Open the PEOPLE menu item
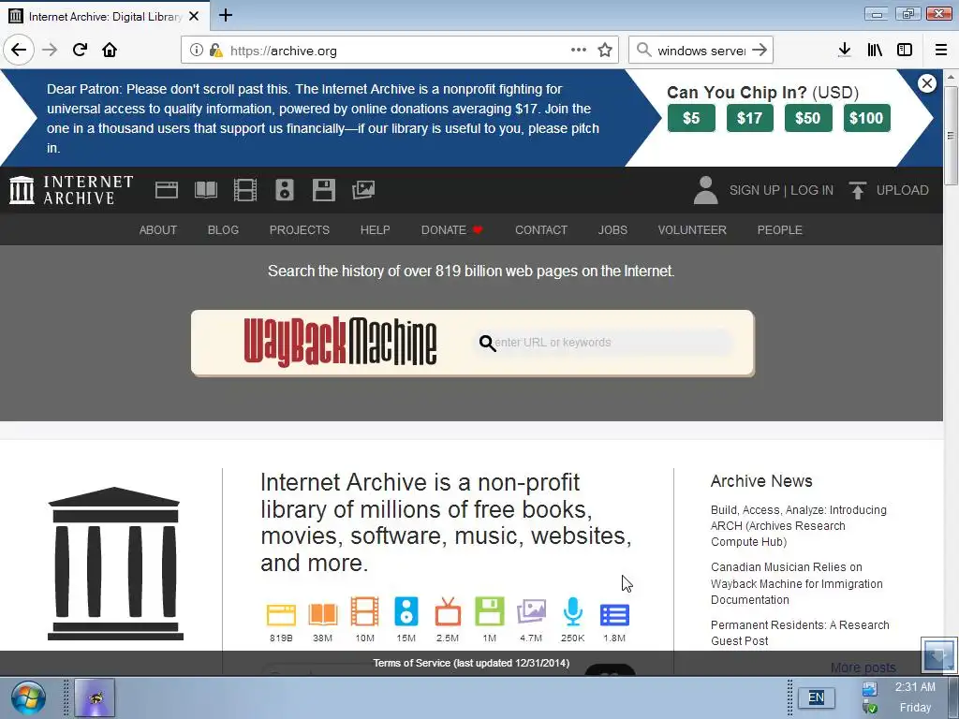Image resolution: width=959 pixels, height=719 pixels. [x=780, y=230]
